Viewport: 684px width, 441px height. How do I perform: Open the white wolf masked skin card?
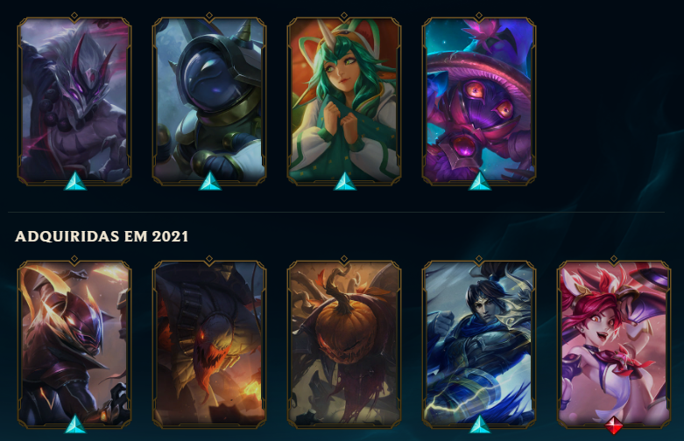tap(74, 101)
